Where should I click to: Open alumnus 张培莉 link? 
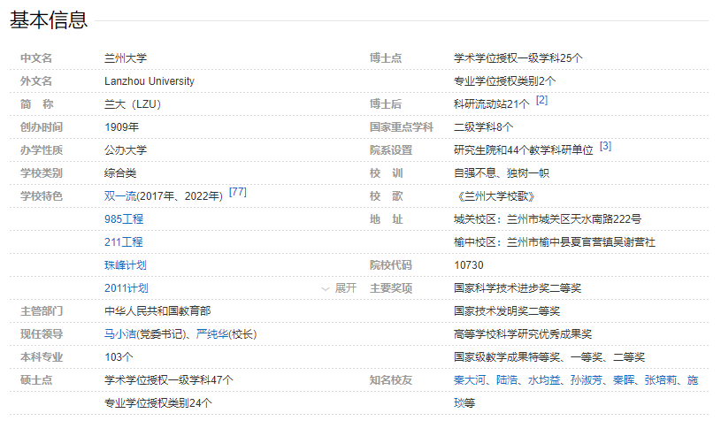pos(661,380)
